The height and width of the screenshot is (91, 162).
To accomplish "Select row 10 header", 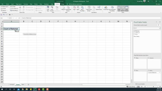I will [x=2, y=47].
